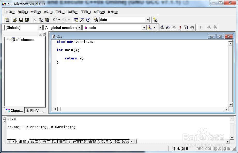Click the Stop Build icon
Screen dimensions: 238x153
pyautogui.click(x=174, y=28)
